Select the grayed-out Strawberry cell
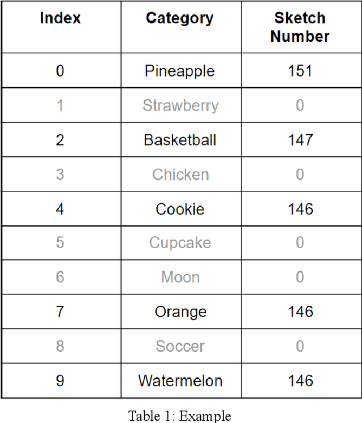Screen dimensions: 362x423 pos(180,105)
